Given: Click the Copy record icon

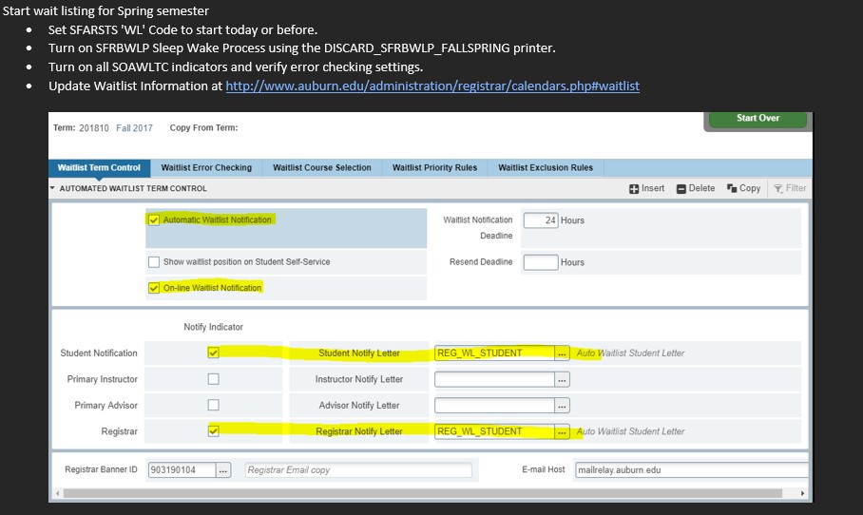Looking at the screenshot, I should (x=732, y=188).
